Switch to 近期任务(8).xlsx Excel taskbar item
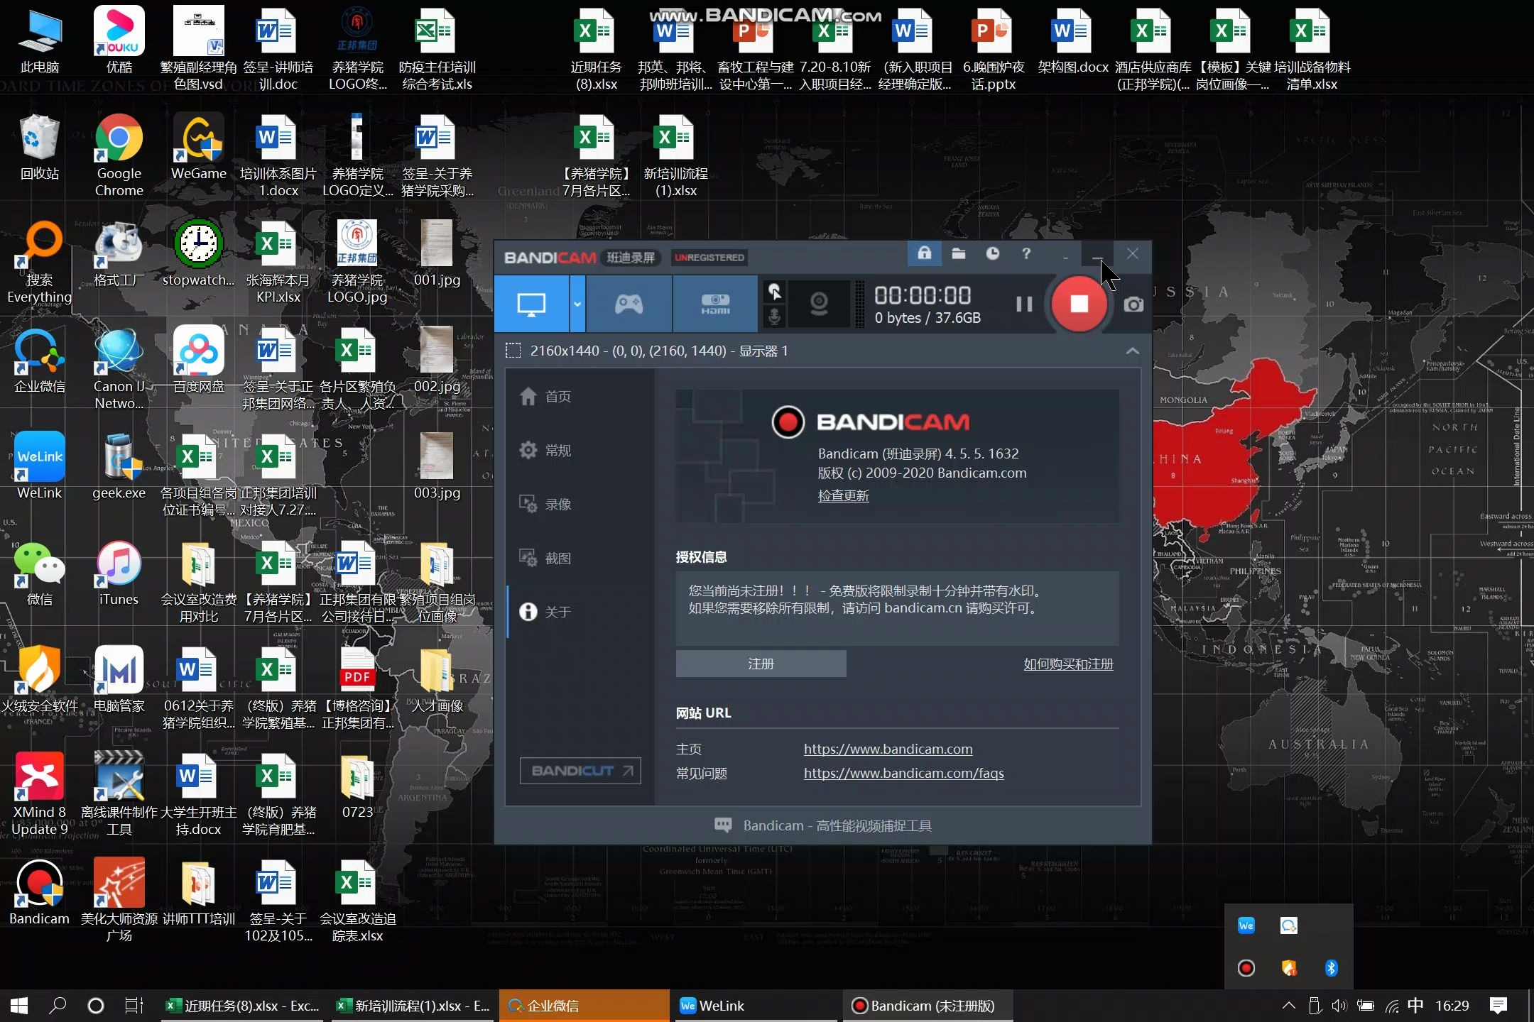Image resolution: width=1534 pixels, height=1022 pixels. 244,1006
